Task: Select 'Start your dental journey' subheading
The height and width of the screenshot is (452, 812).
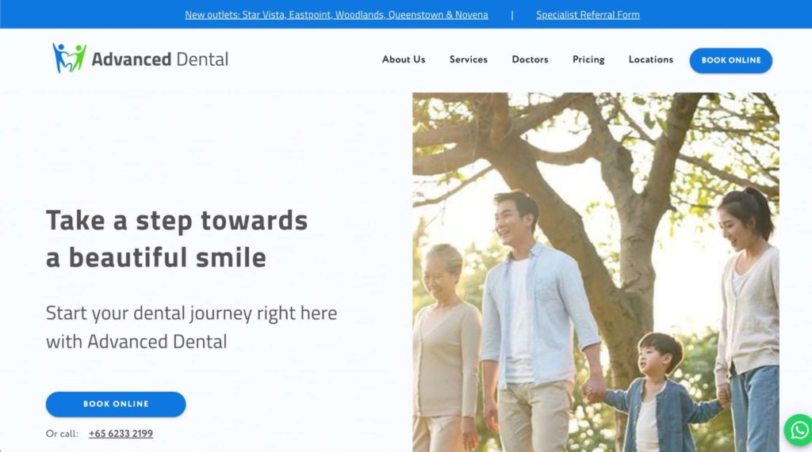Action: point(191,327)
